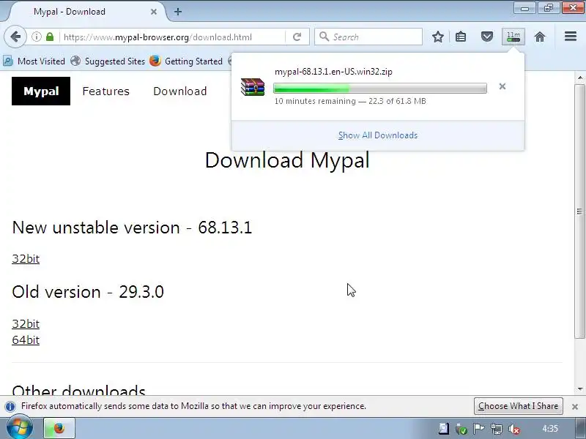Viewport: 586px width, 439px height.
Task: Open network tray icon
Action: [497, 429]
